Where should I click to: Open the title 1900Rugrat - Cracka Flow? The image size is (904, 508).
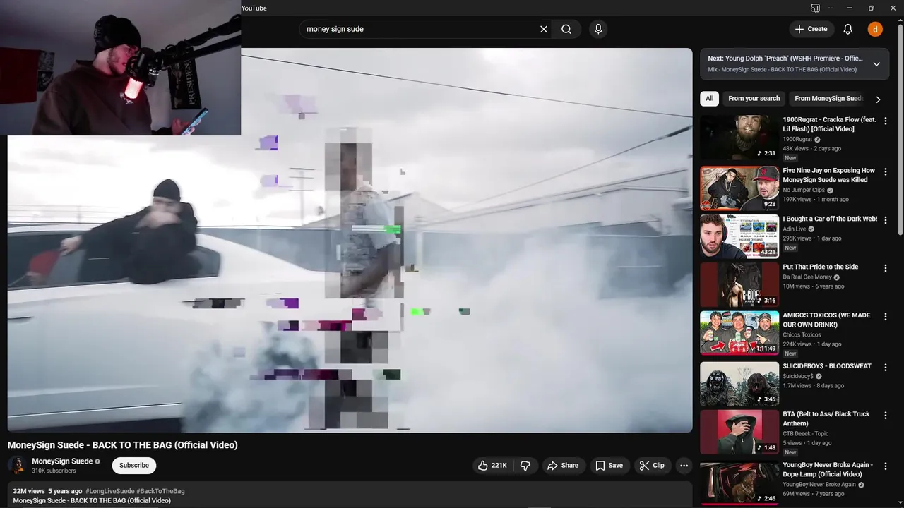tap(829, 124)
